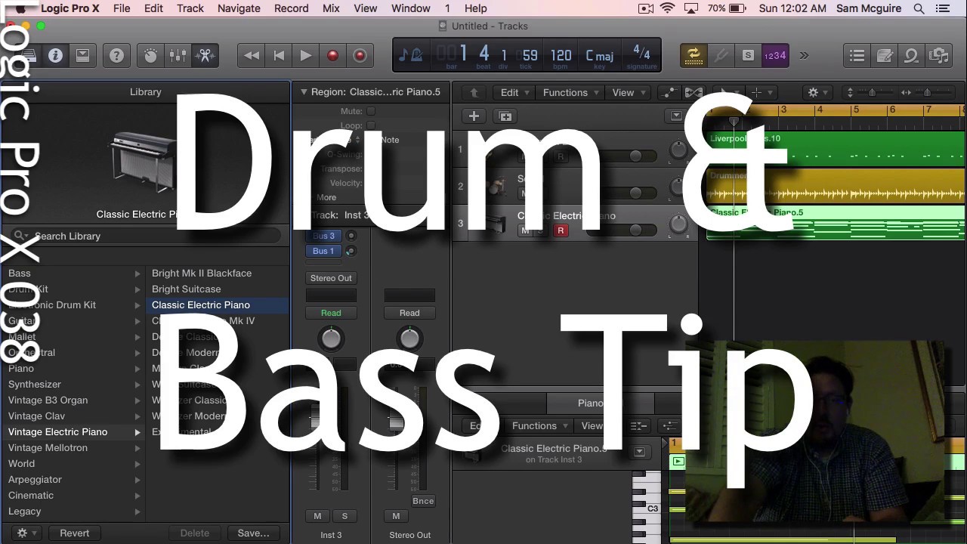Open the tracks area Functions menu
967x544 pixels.
(x=570, y=92)
